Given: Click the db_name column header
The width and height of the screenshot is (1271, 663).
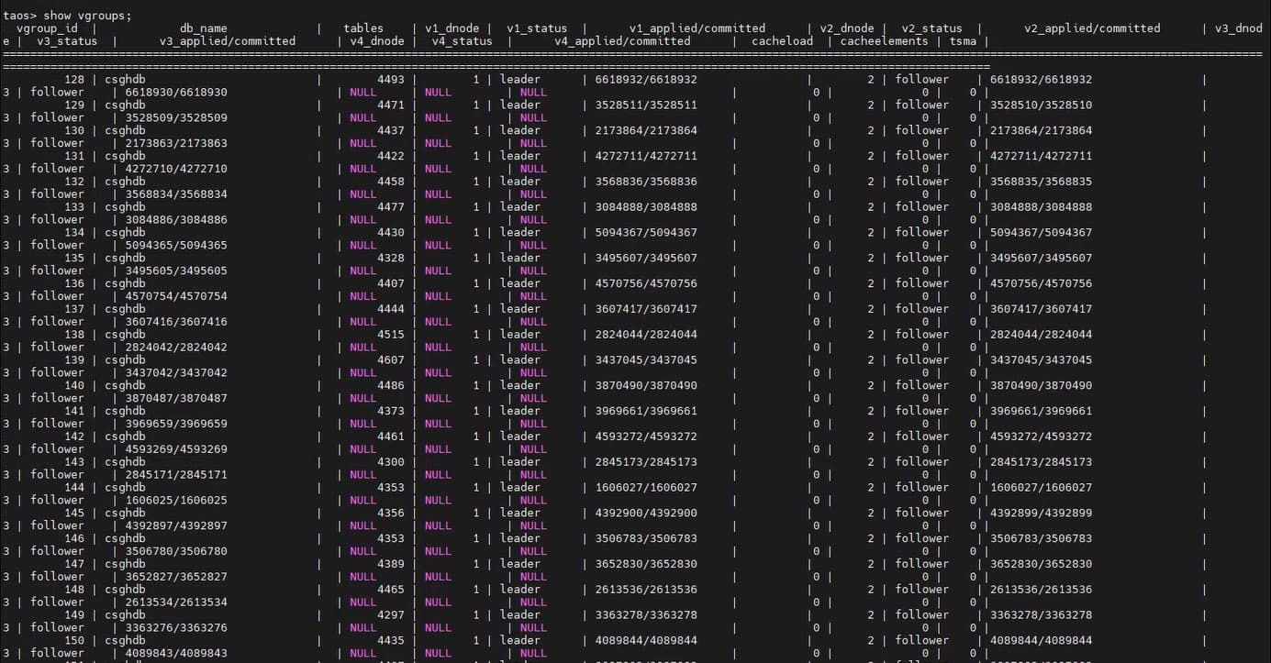Looking at the screenshot, I should click(x=204, y=28).
